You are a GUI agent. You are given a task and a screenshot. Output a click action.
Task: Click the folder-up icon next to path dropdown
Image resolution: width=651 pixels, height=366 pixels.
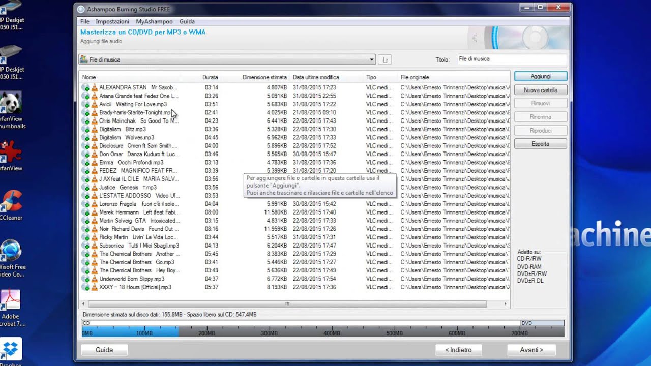pos(384,59)
